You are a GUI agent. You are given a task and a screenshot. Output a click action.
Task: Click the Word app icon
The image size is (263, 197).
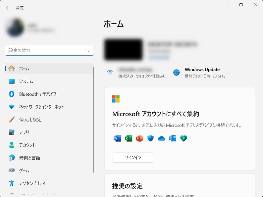tap(117, 139)
